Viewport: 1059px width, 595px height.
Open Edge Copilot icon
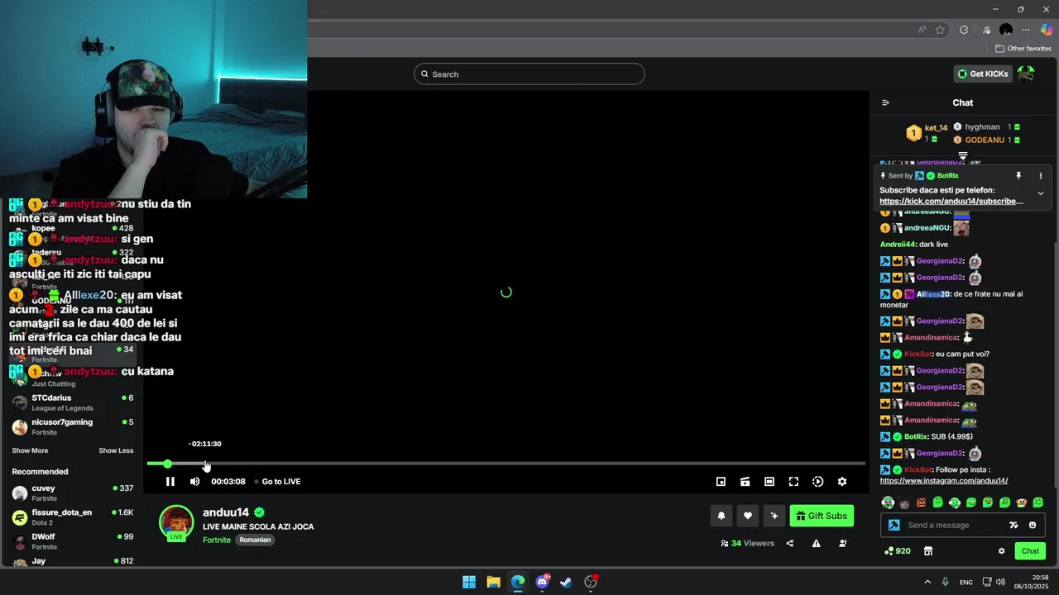point(1047,30)
